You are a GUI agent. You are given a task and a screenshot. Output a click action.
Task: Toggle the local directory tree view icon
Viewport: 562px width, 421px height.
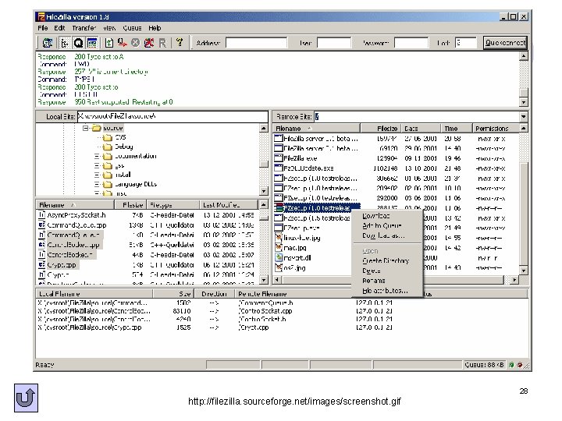tap(65, 43)
